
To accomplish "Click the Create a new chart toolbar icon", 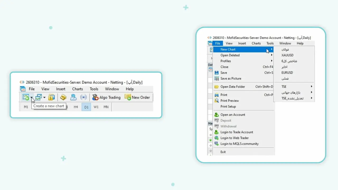I will click(26, 97).
